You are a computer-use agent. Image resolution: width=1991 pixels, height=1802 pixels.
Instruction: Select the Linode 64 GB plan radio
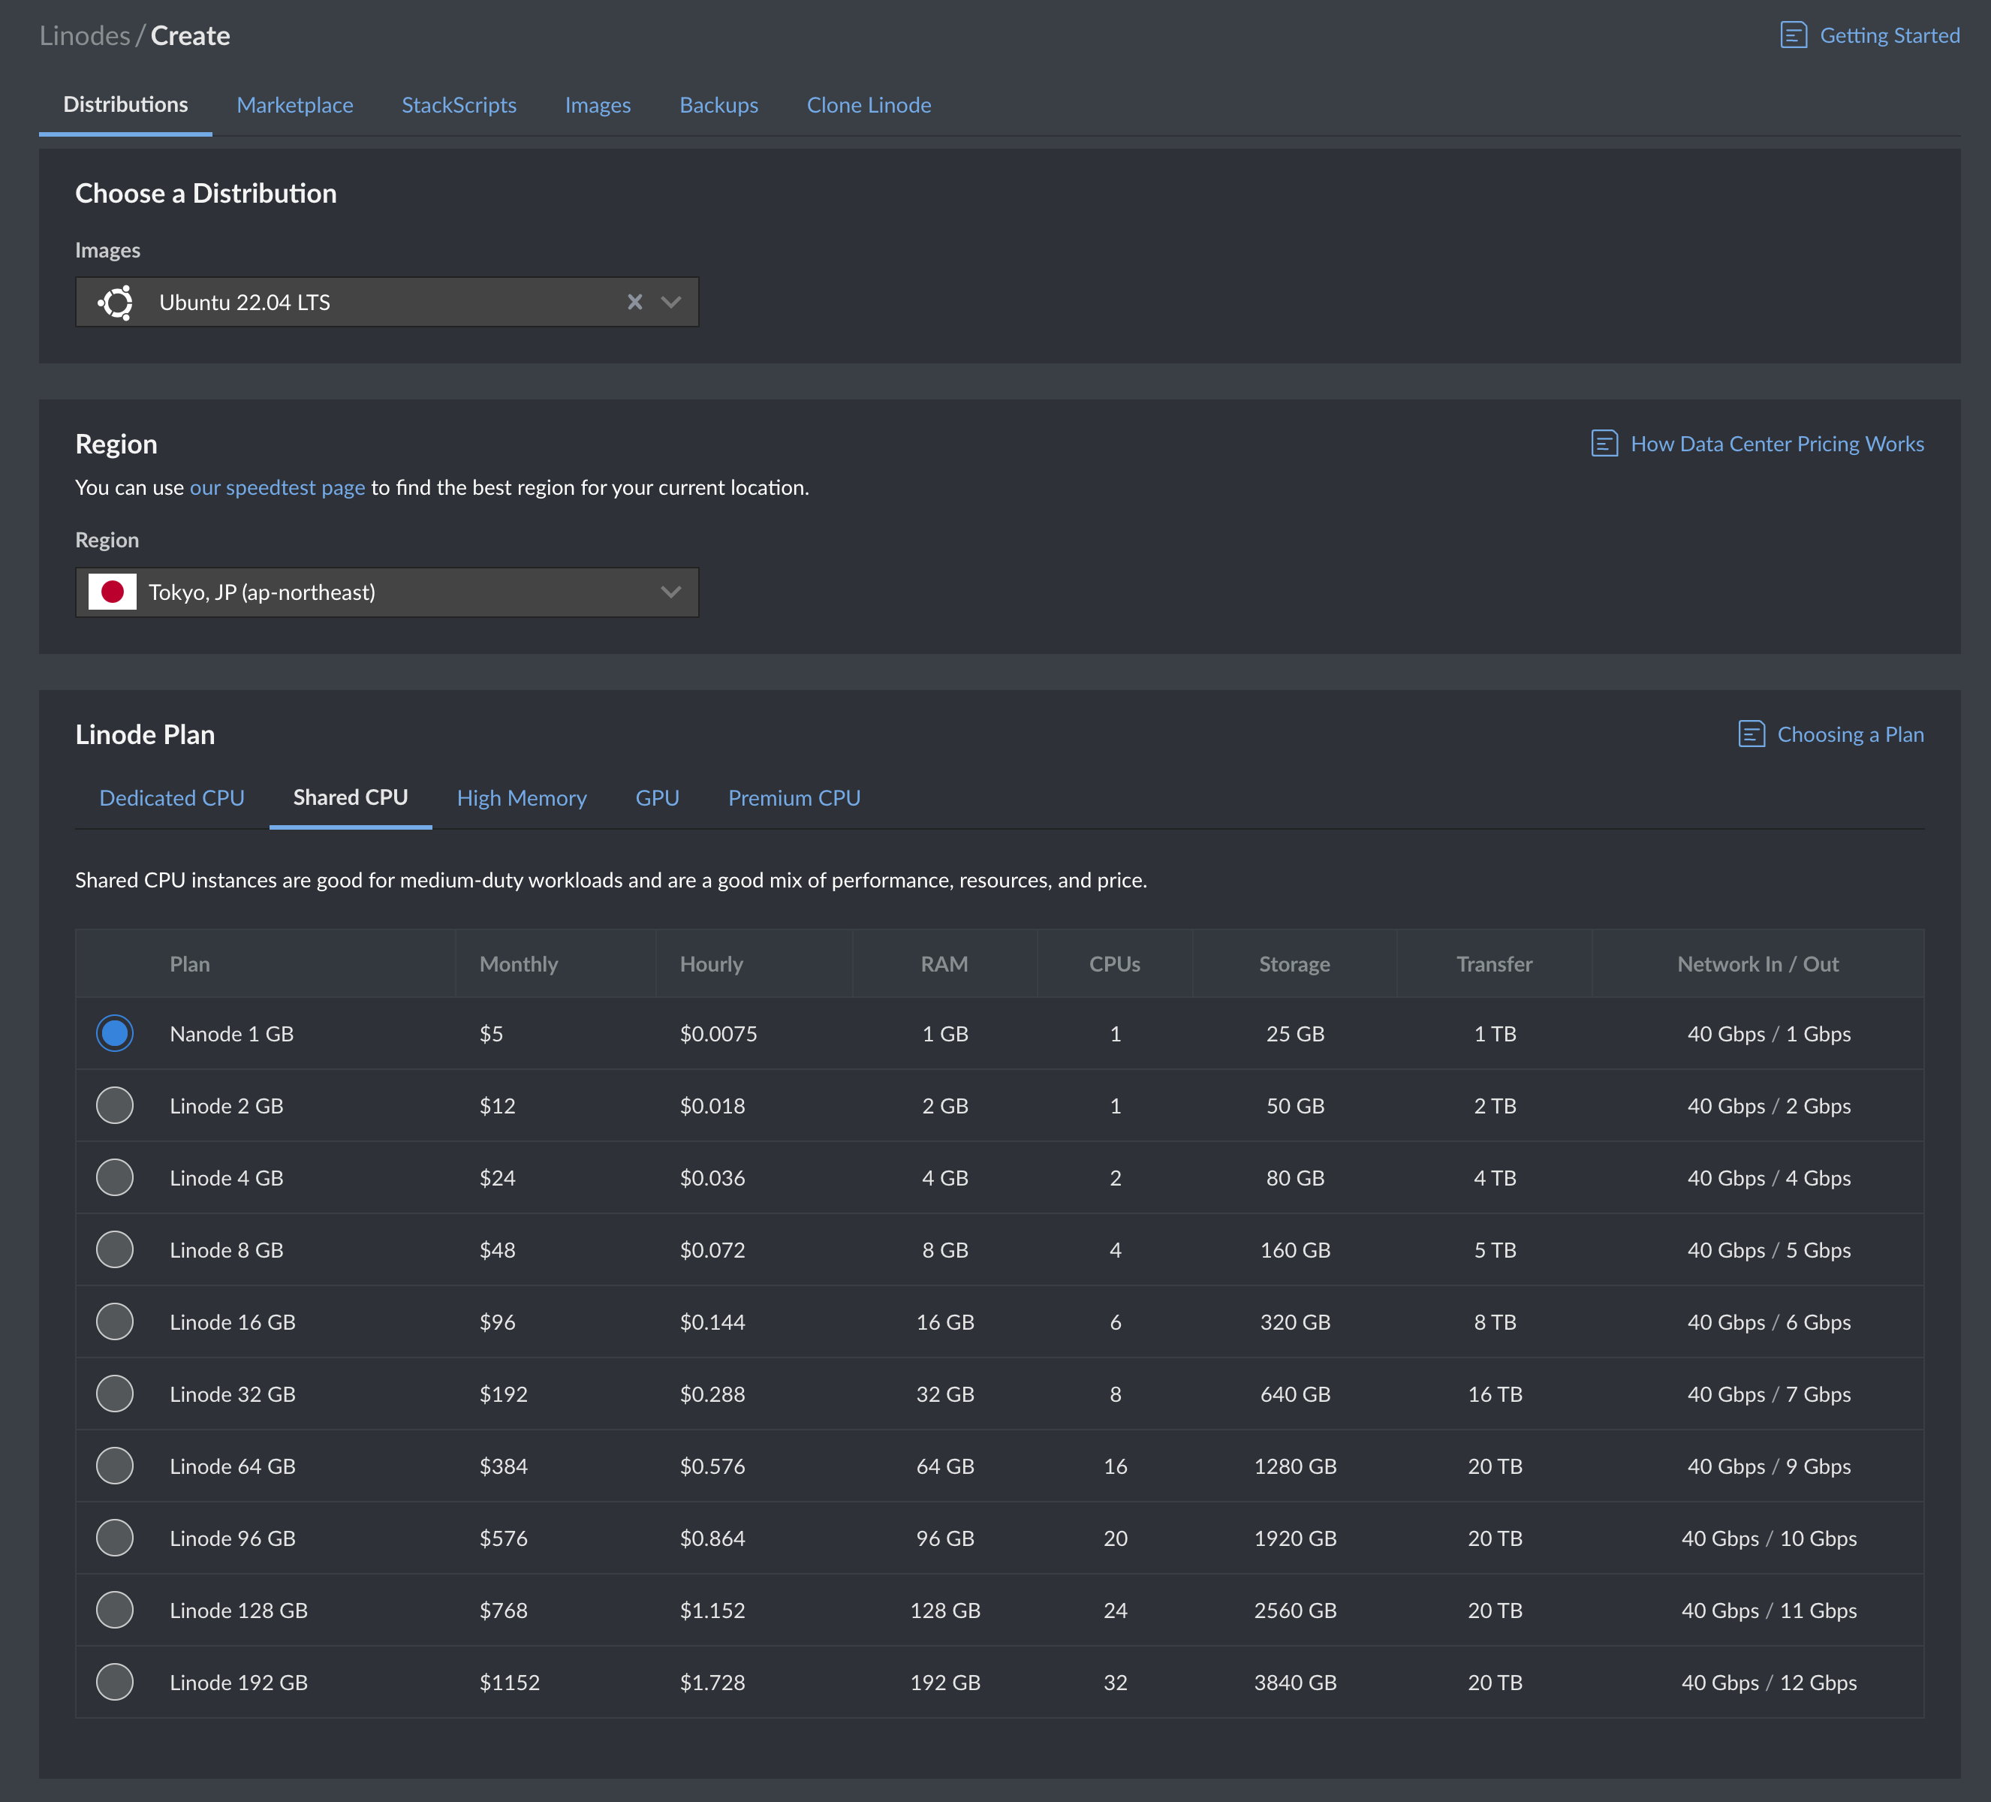tap(115, 1466)
